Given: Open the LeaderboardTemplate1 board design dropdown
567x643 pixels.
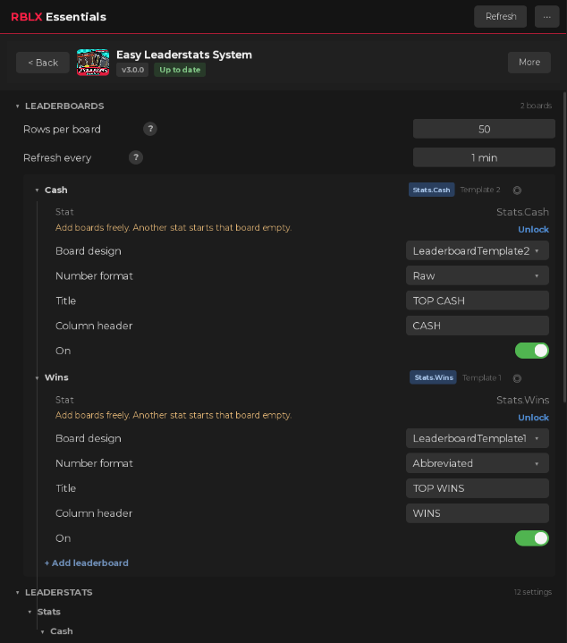Looking at the screenshot, I should click(x=478, y=438).
